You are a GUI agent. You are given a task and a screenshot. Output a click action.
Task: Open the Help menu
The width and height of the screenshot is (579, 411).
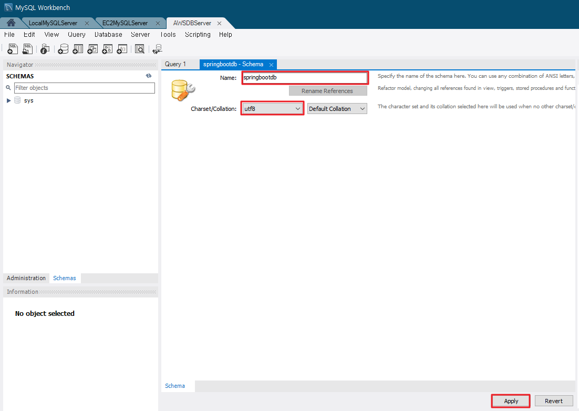tap(225, 34)
